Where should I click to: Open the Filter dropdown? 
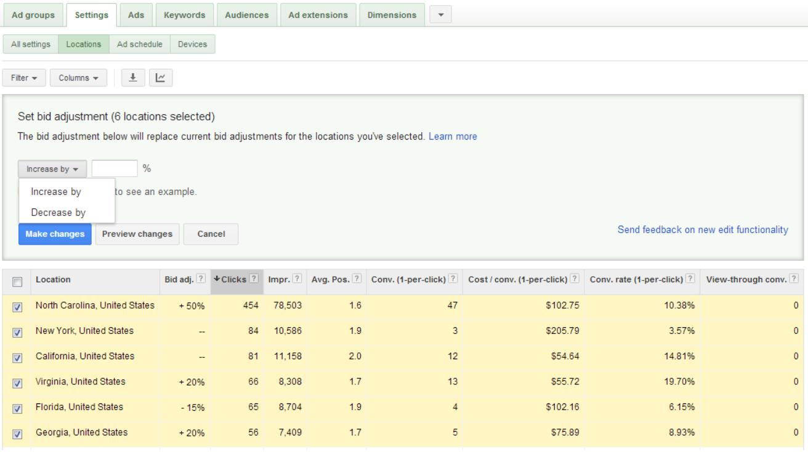pyautogui.click(x=24, y=78)
